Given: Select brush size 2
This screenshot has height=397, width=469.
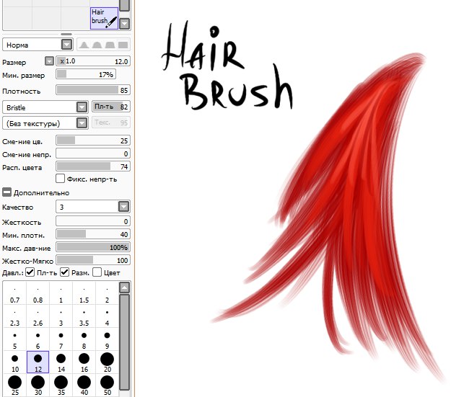Looking at the screenshot, I should point(107,294).
